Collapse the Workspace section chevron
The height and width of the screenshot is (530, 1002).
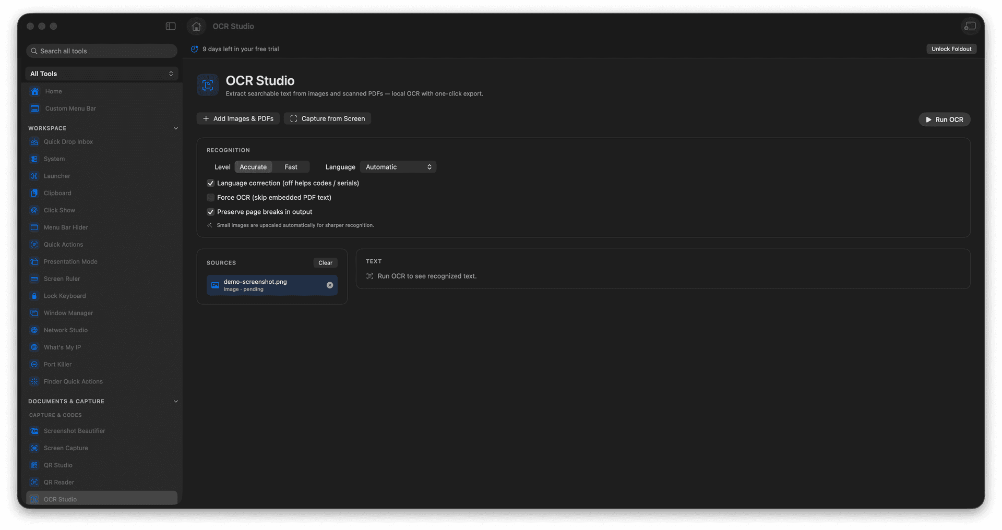176,128
